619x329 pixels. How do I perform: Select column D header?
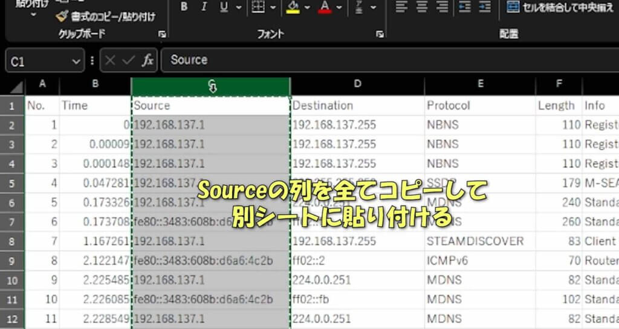pos(357,85)
